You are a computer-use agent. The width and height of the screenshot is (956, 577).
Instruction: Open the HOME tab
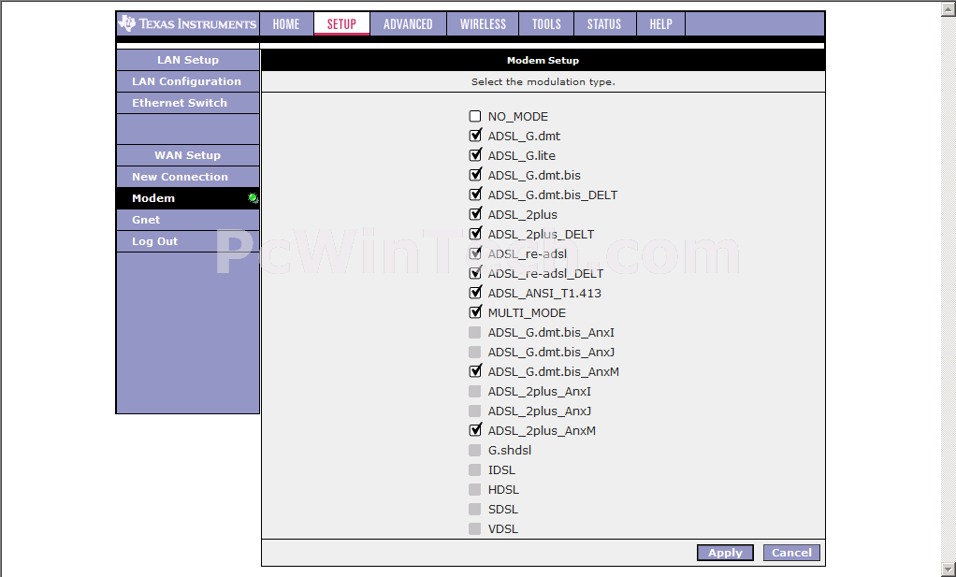pyautogui.click(x=286, y=24)
